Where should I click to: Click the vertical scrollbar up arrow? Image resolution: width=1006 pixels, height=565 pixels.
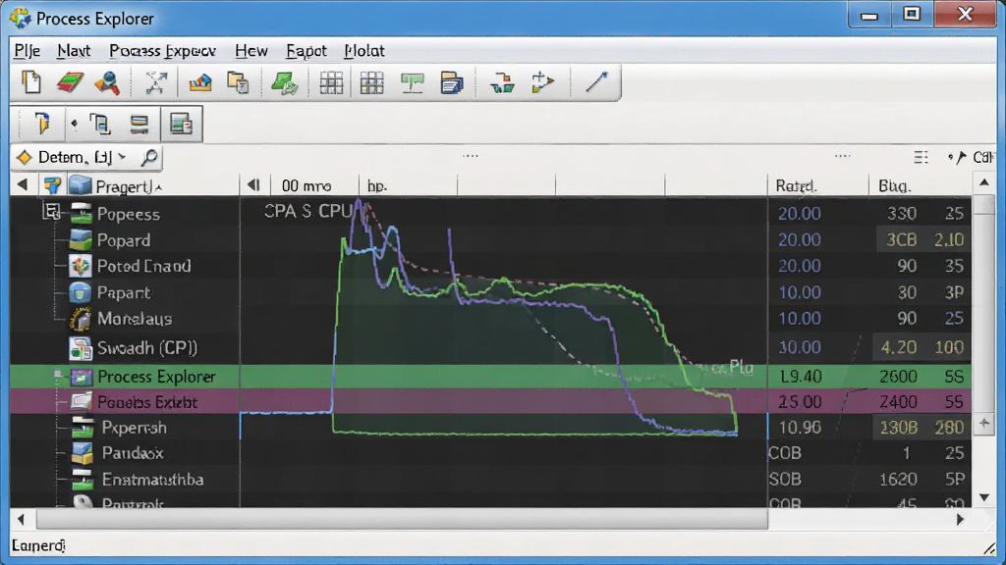pos(984,183)
